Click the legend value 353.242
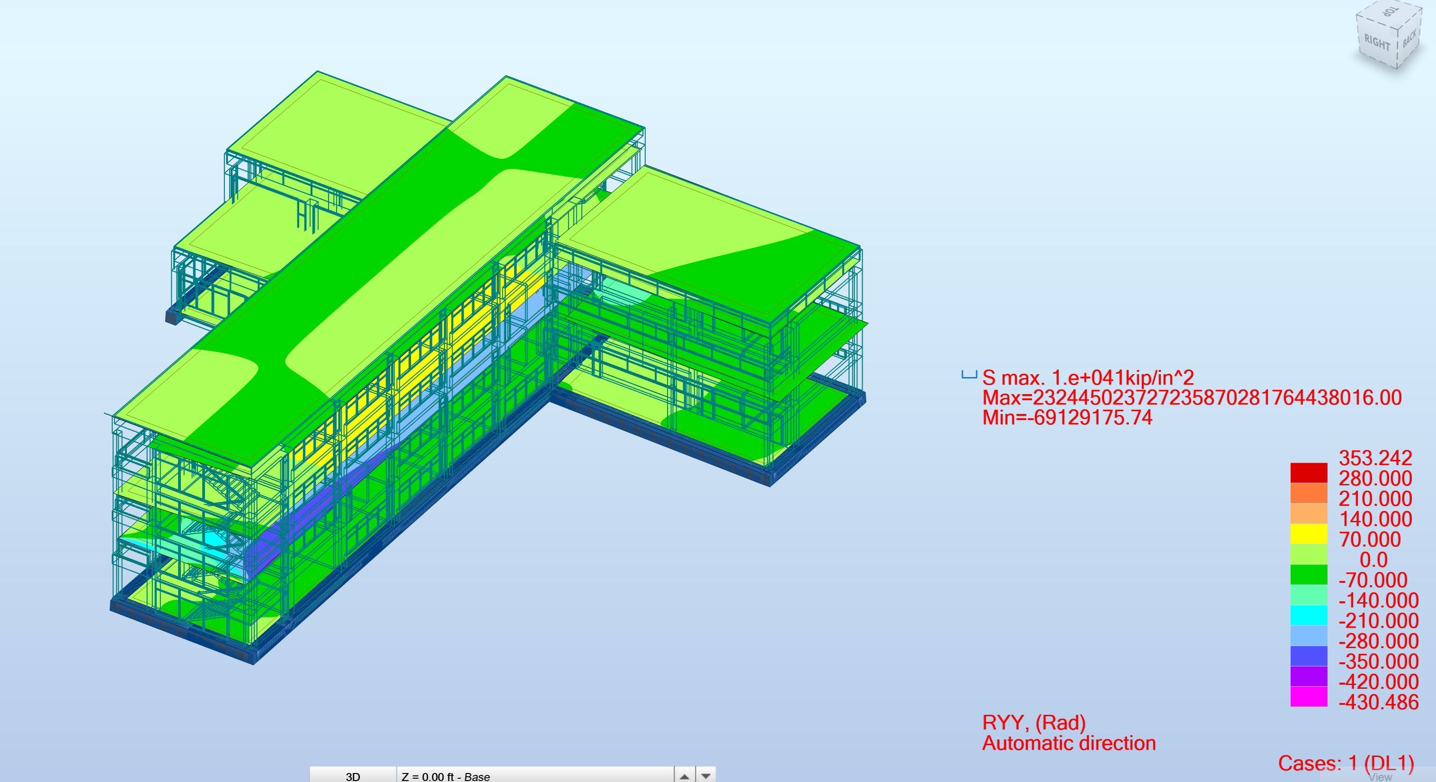This screenshot has width=1436, height=782. [1375, 458]
